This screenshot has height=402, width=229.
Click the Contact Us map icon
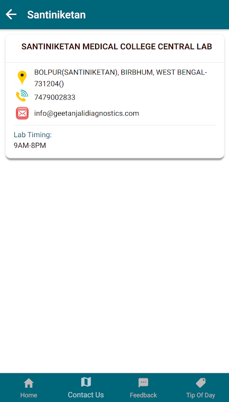tap(86, 382)
